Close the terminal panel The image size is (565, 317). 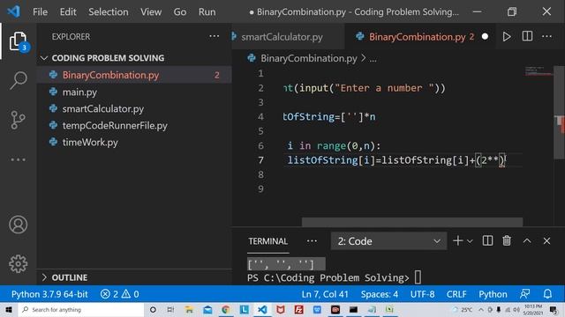pos(546,240)
